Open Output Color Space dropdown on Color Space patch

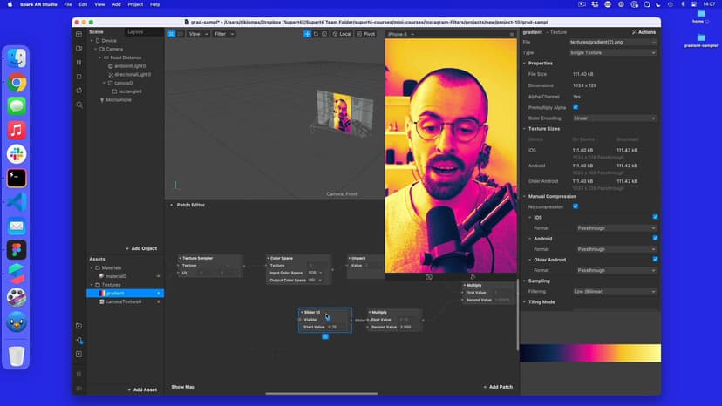click(315, 281)
